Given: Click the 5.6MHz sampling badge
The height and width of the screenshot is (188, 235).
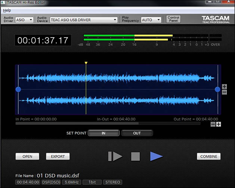Looking at the screenshot, I should (72, 182).
